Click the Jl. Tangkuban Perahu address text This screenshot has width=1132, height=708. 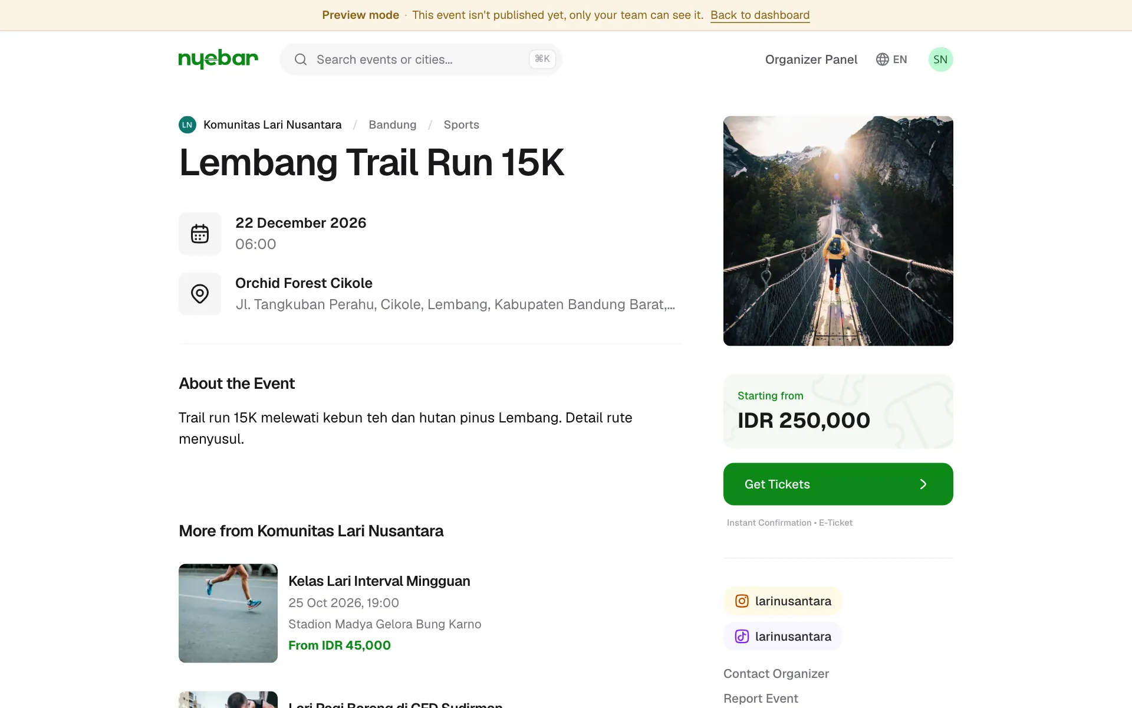click(455, 304)
